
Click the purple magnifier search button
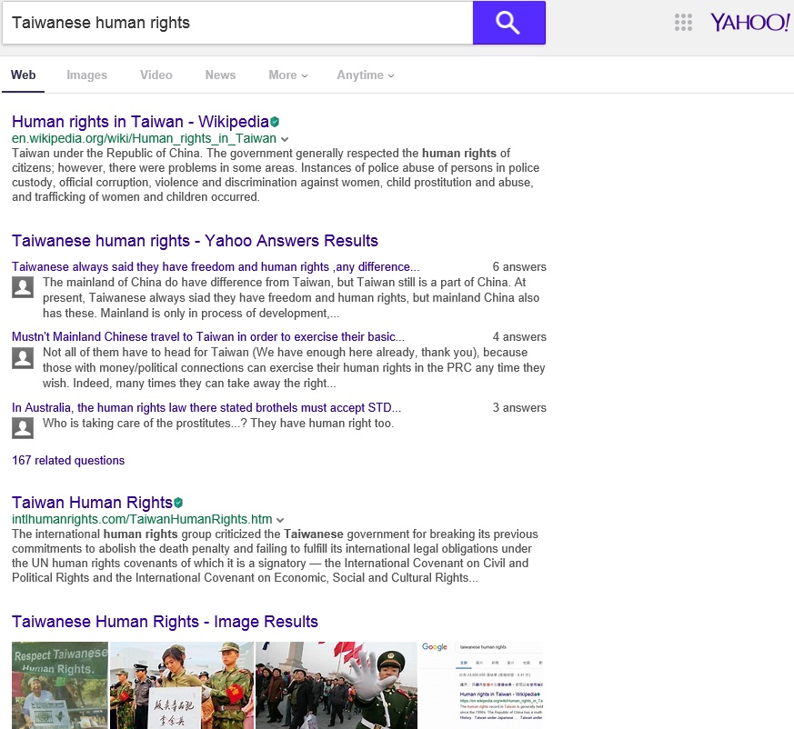pyautogui.click(x=508, y=23)
